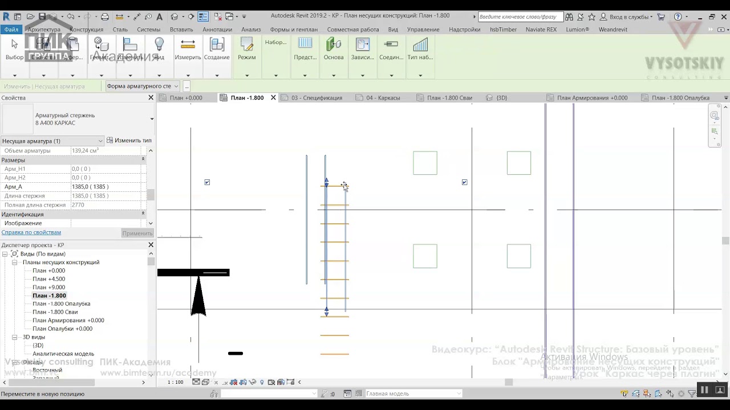Open the Справка по свойствам link
This screenshot has height=410, width=730.
31,232
